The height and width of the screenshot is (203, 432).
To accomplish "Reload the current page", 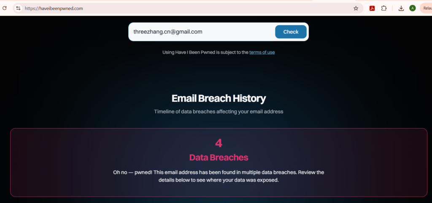I will coord(4,8).
